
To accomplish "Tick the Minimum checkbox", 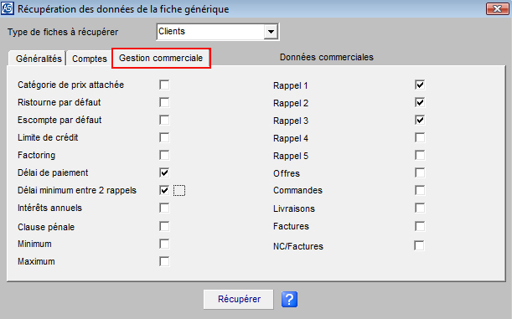I will [164, 244].
